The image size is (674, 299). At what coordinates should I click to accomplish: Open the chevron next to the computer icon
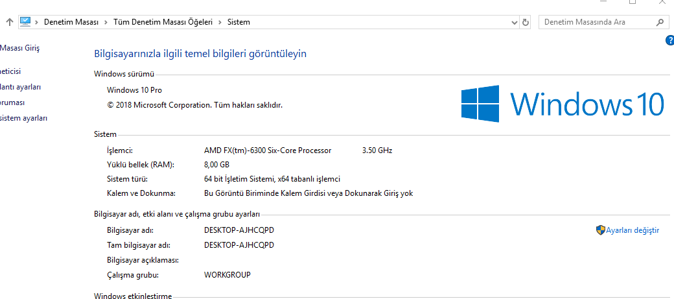click(x=37, y=22)
